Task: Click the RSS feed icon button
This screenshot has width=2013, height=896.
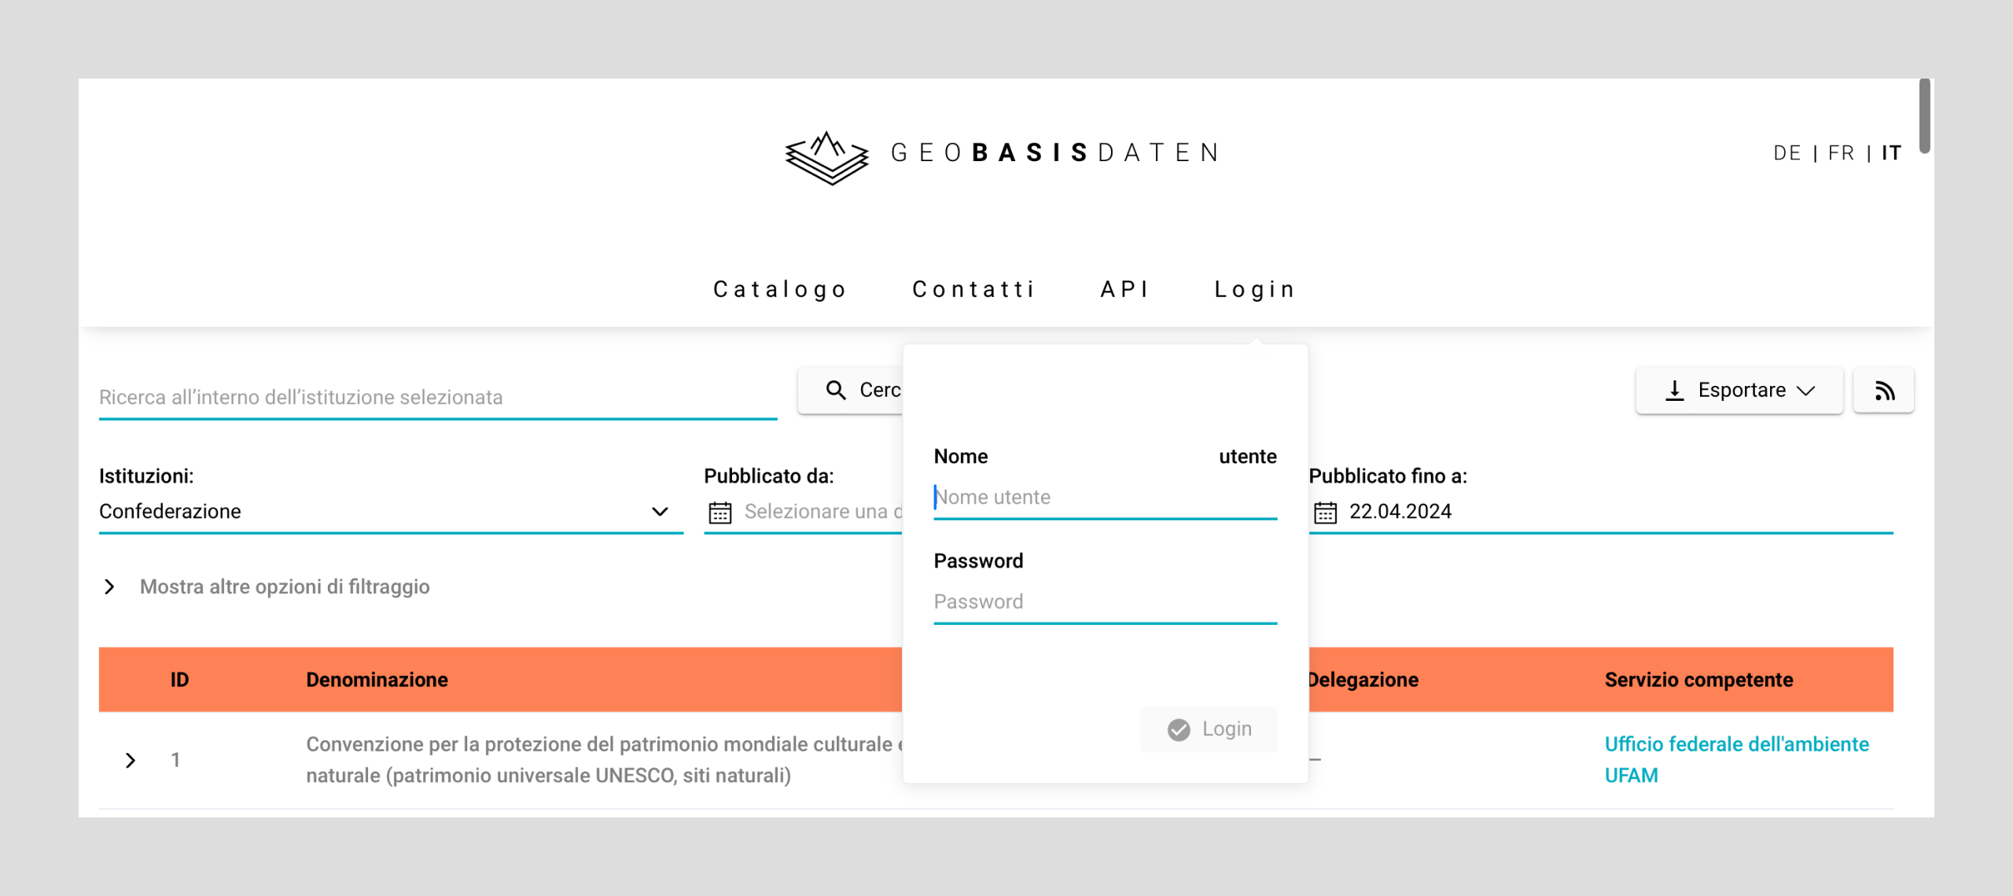Action: tap(1884, 391)
